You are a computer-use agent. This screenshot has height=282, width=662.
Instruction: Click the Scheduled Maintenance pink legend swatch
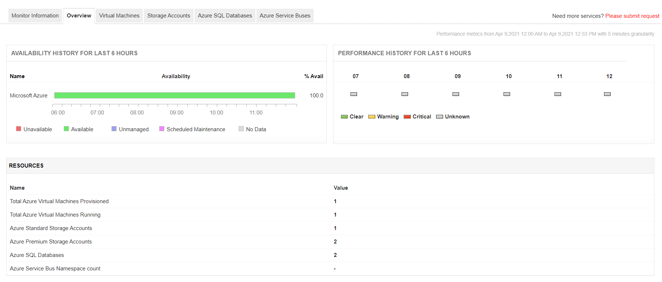pos(162,129)
